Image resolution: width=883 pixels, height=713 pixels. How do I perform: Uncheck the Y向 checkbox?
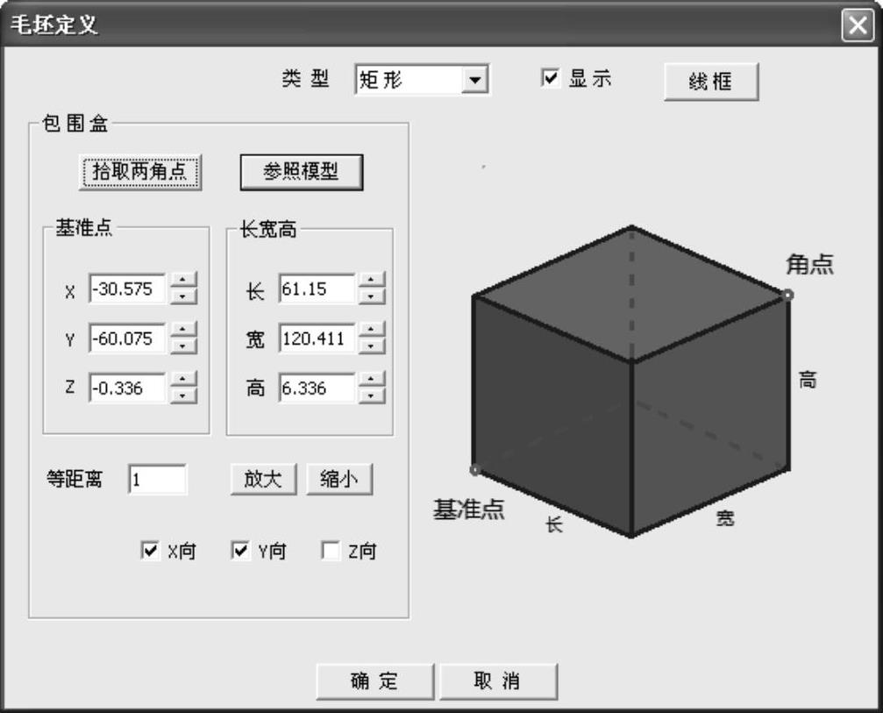[x=240, y=551]
